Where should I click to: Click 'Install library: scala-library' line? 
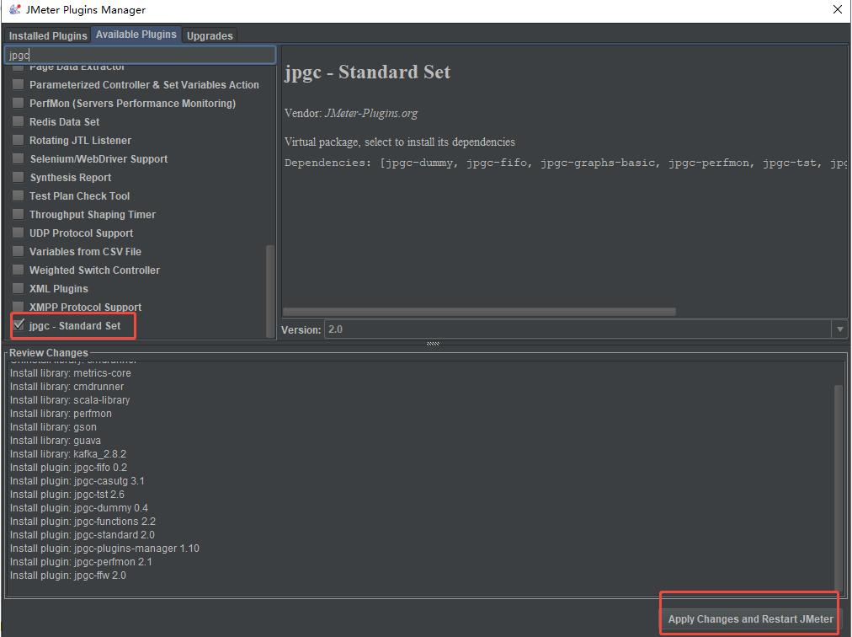tap(70, 400)
